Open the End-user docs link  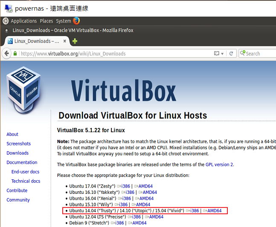[x=25, y=172]
